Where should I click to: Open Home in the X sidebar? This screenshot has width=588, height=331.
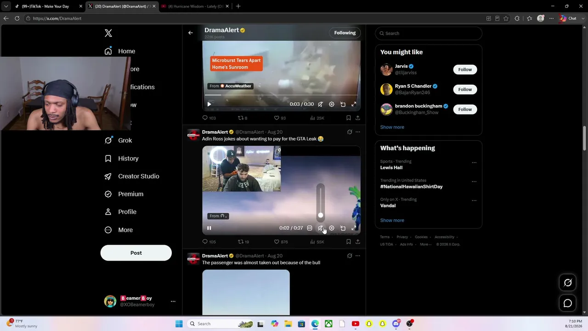pos(120,51)
